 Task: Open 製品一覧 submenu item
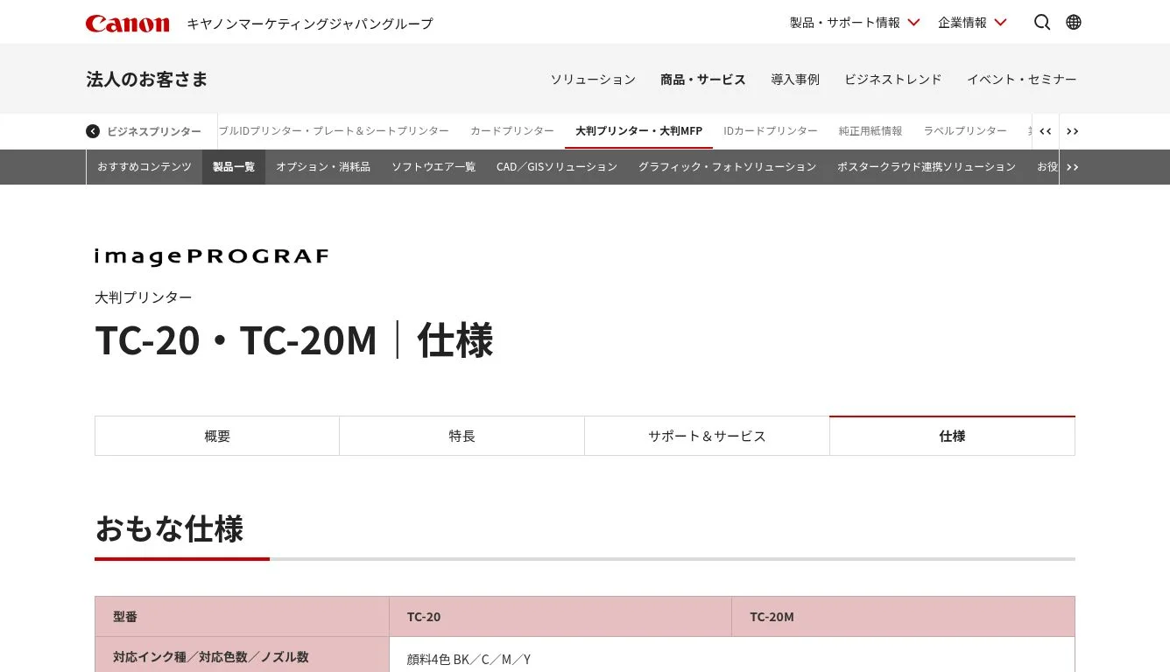click(x=234, y=167)
